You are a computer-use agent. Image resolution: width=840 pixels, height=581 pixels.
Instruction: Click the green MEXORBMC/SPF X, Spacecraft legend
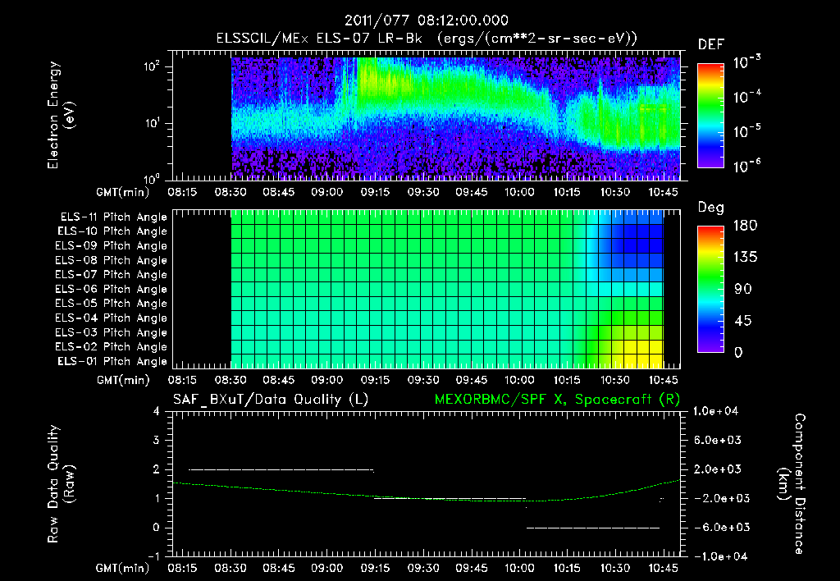(557, 400)
